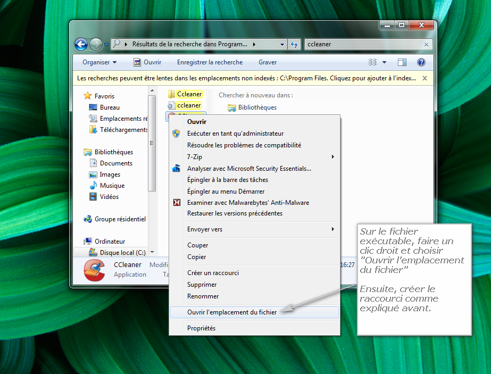This screenshot has width=491, height=374.
Task: Click Enregistrer la recherche
Action: click(210, 62)
